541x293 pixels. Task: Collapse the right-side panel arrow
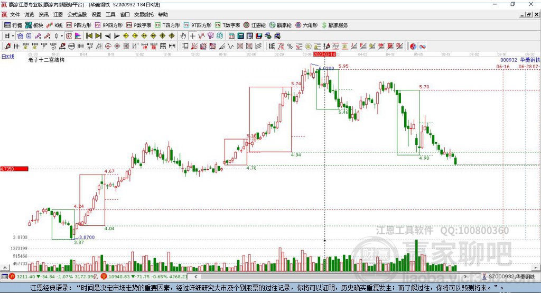coord(536,268)
